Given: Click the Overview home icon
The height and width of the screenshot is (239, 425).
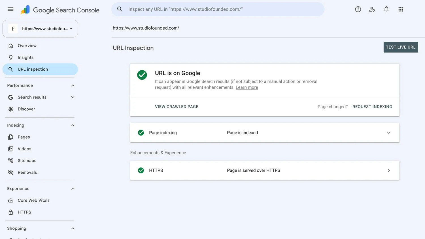Looking at the screenshot, I should (x=11, y=46).
